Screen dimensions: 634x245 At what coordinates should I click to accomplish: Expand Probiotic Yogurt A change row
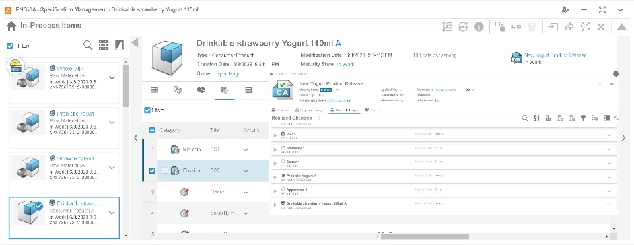(x=276, y=176)
